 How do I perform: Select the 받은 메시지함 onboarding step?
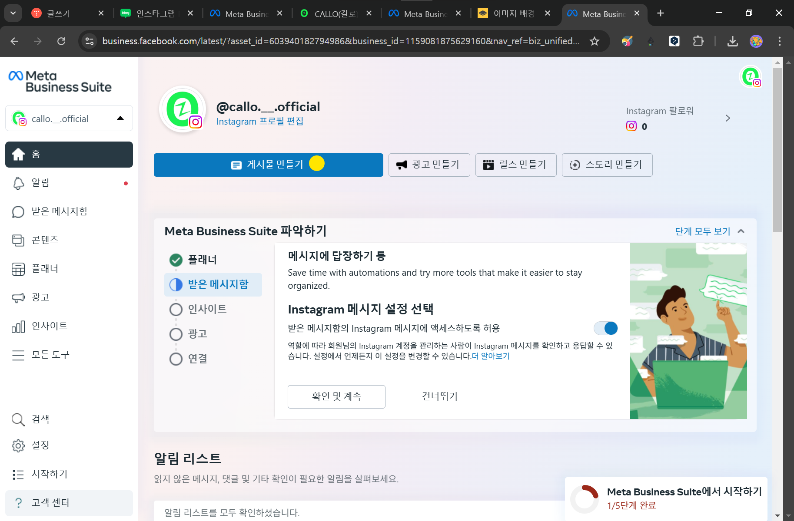[213, 285]
